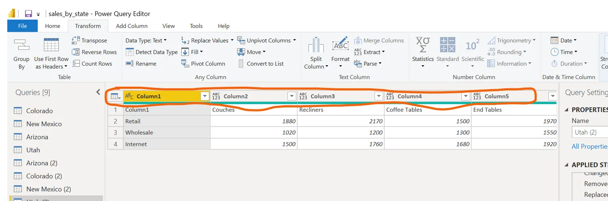Click the Reverse Rows icon
The width and height of the screenshot is (608, 201).
(76, 52)
